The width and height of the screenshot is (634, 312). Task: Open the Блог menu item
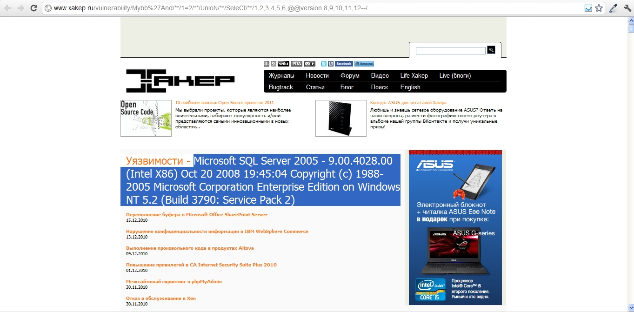pyautogui.click(x=347, y=87)
